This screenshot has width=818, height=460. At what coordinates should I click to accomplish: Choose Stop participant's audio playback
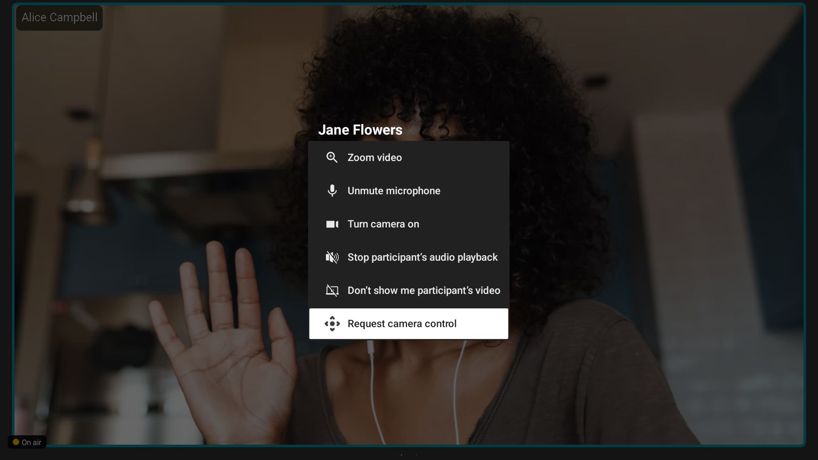pyautogui.click(x=409, y=257)
